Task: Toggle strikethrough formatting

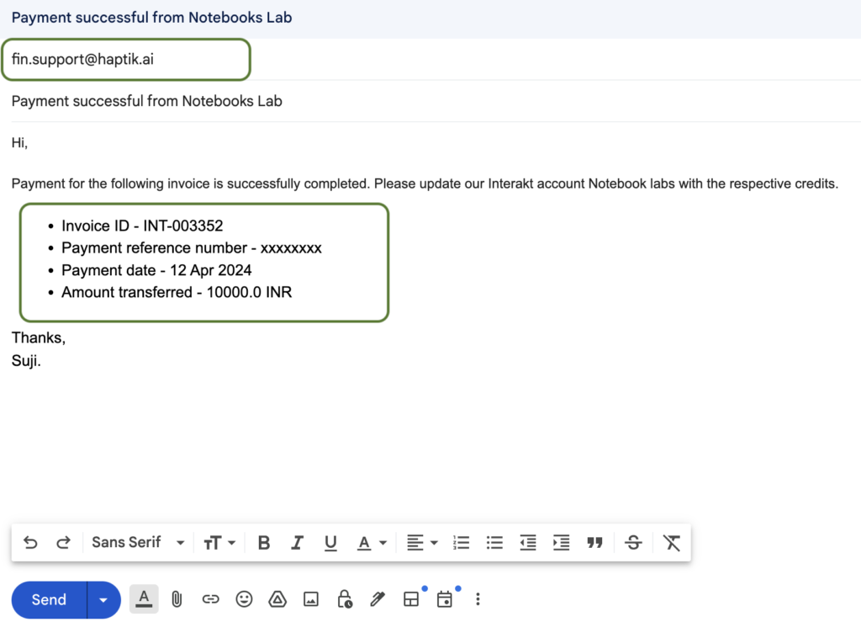Action: 633,543
